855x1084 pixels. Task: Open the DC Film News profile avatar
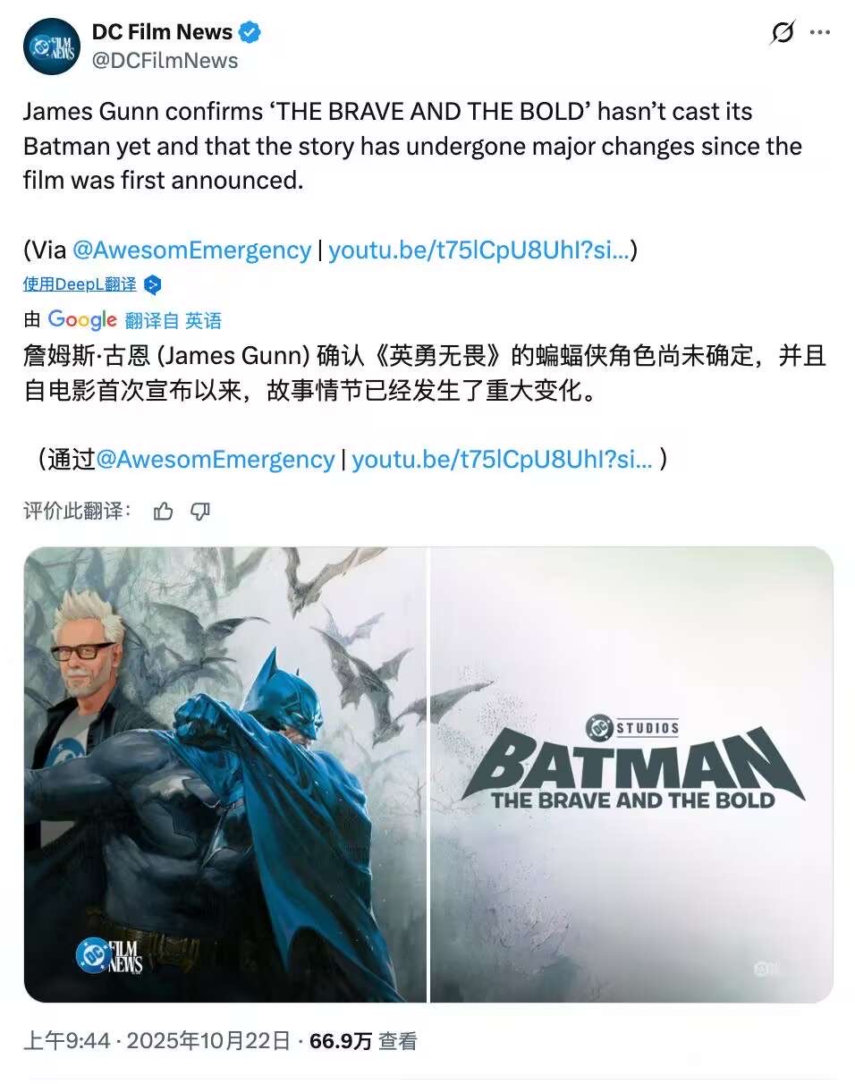pos(52,47)
